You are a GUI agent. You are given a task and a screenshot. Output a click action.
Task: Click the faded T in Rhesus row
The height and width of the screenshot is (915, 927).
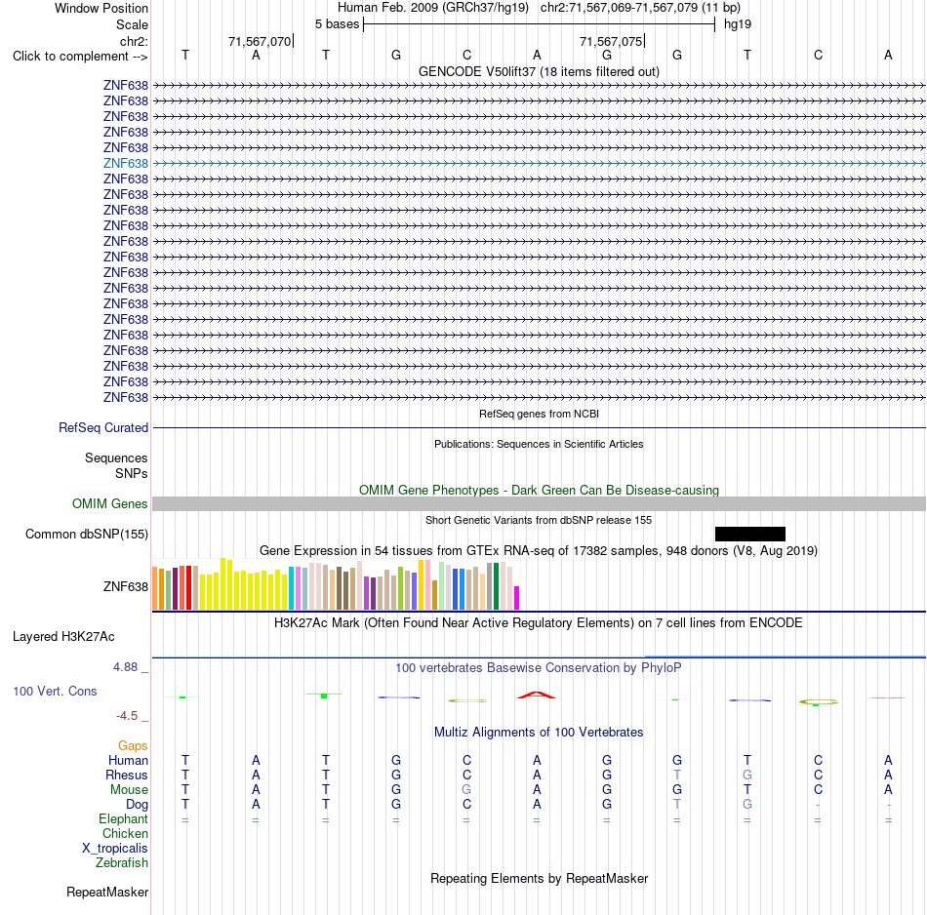677,775
